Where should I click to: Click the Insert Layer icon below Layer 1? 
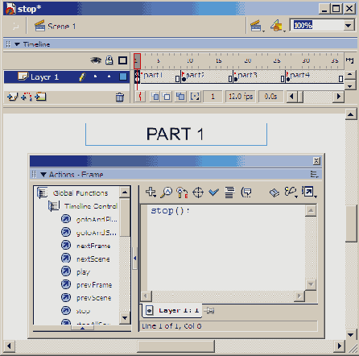(x=12, y=97)
